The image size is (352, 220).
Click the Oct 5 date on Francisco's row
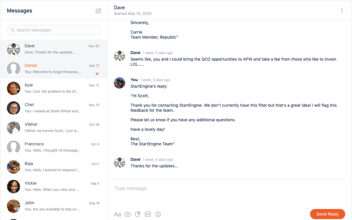(x=95, y=144)
